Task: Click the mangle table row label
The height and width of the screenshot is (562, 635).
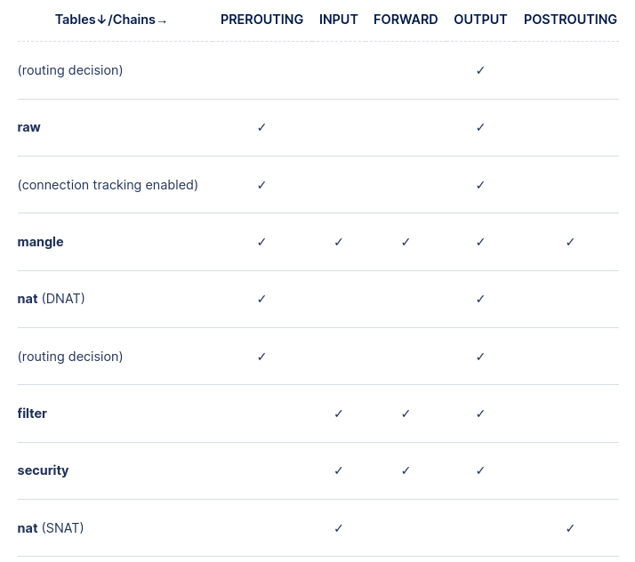Action: pos(41,242)
